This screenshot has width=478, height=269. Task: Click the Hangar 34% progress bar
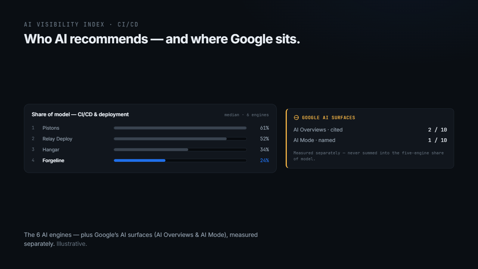click(180, 149)
